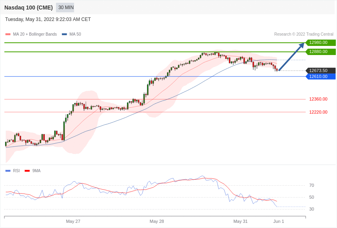The width and height of the screenshot is (337, 228).
Task: Select the red 12220.00 support level label
Action: (x=318, y=112)
